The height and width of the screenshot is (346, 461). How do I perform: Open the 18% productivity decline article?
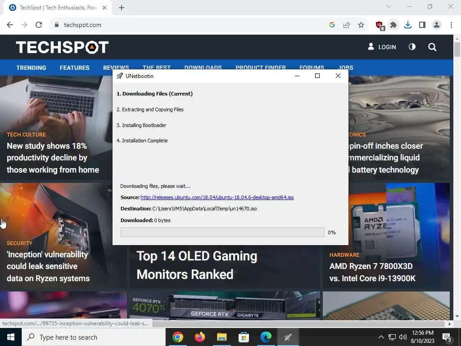pyautogui.click(x=53, y=158)
